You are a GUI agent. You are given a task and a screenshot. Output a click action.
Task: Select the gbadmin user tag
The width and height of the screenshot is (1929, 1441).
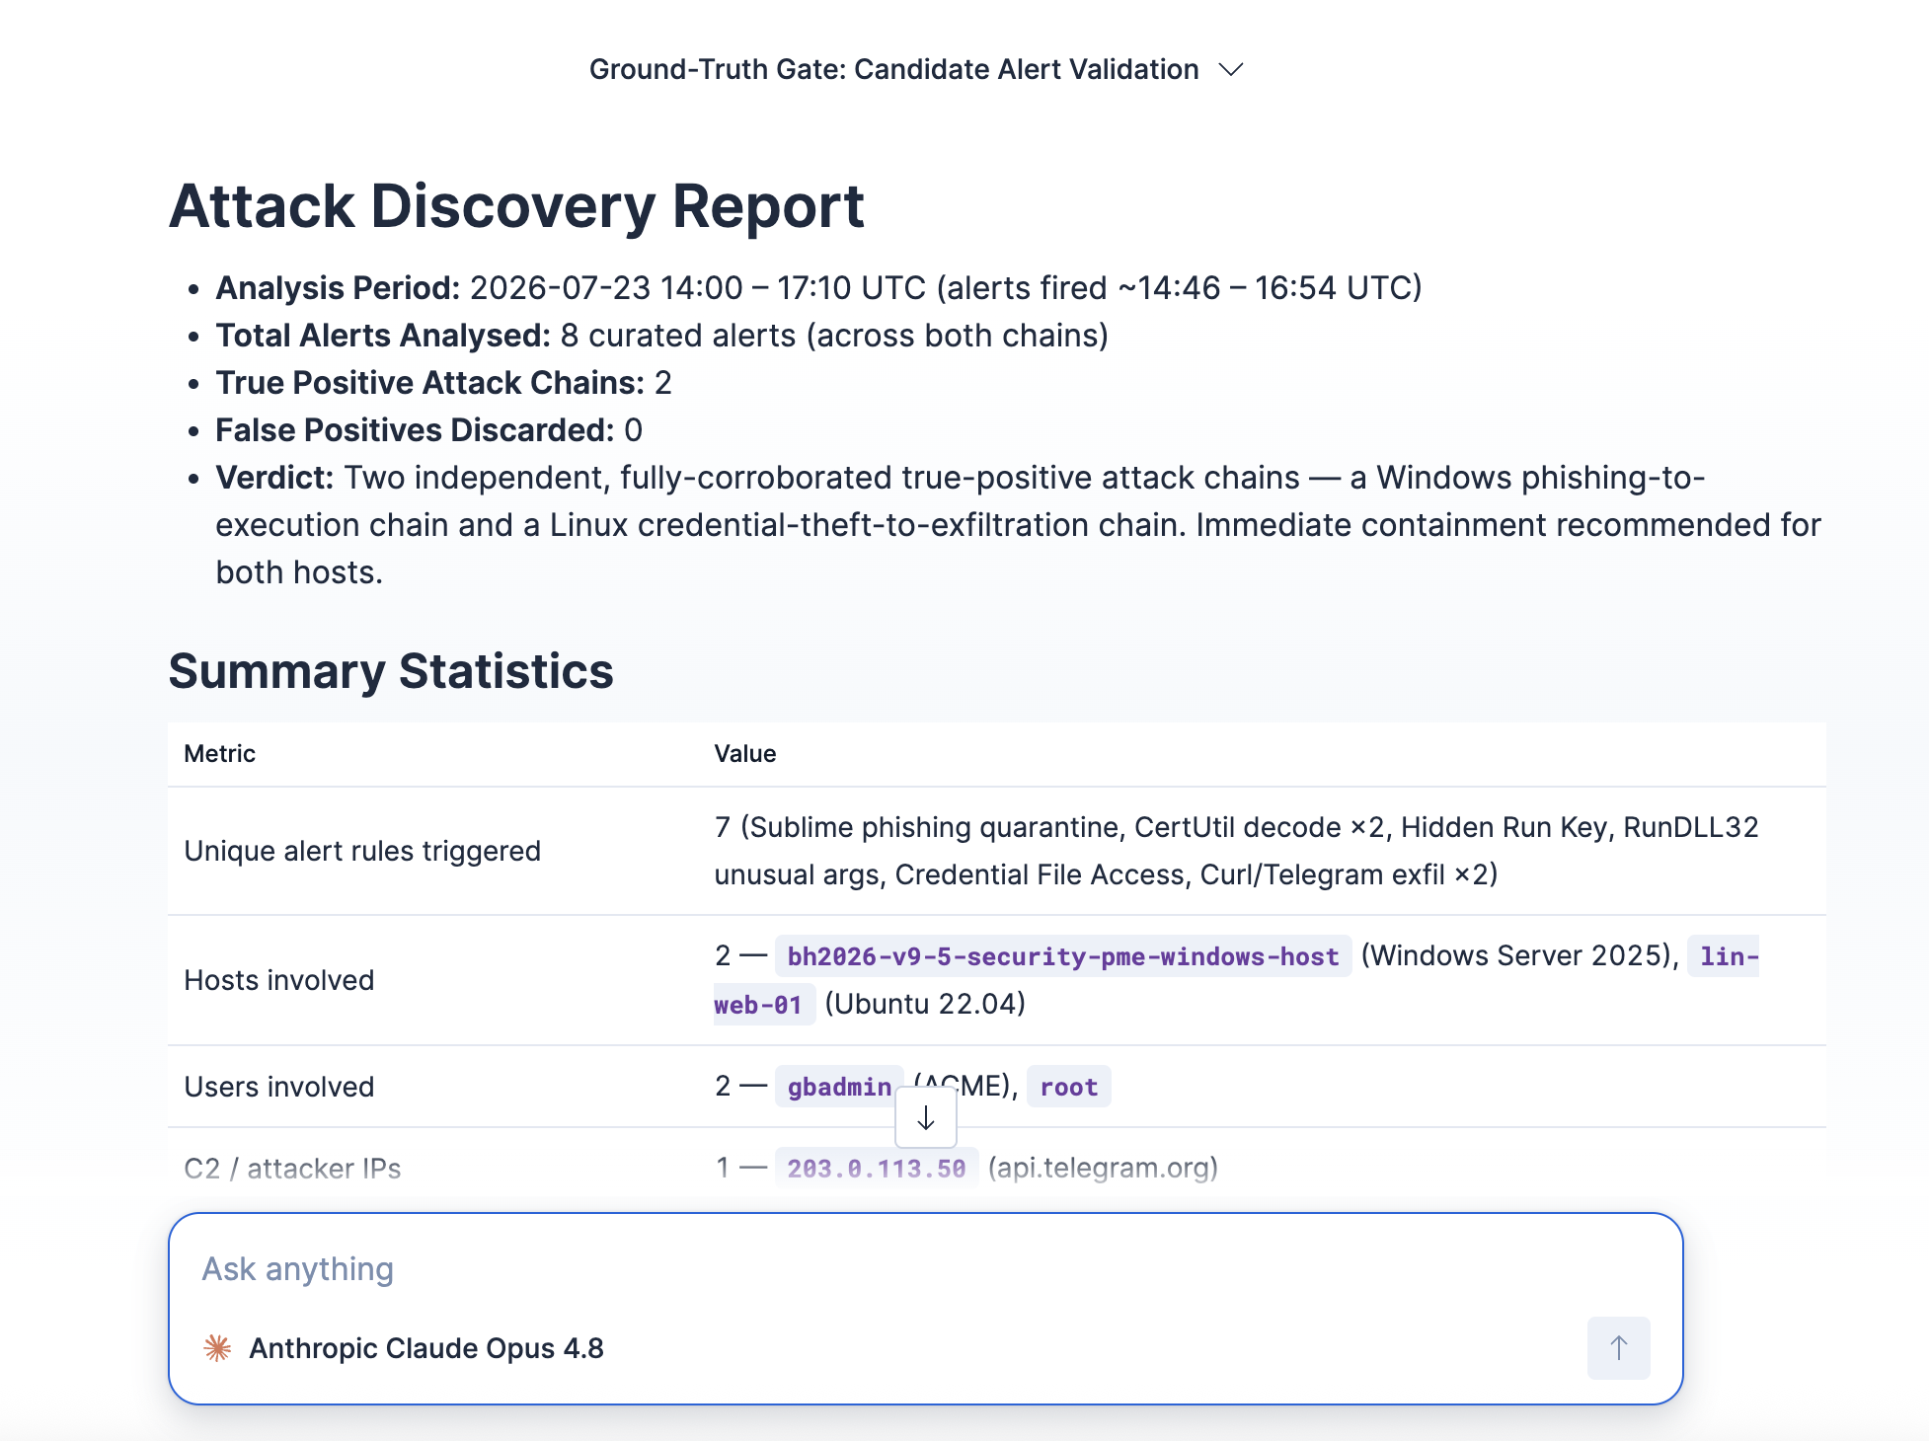[839, 1087]
